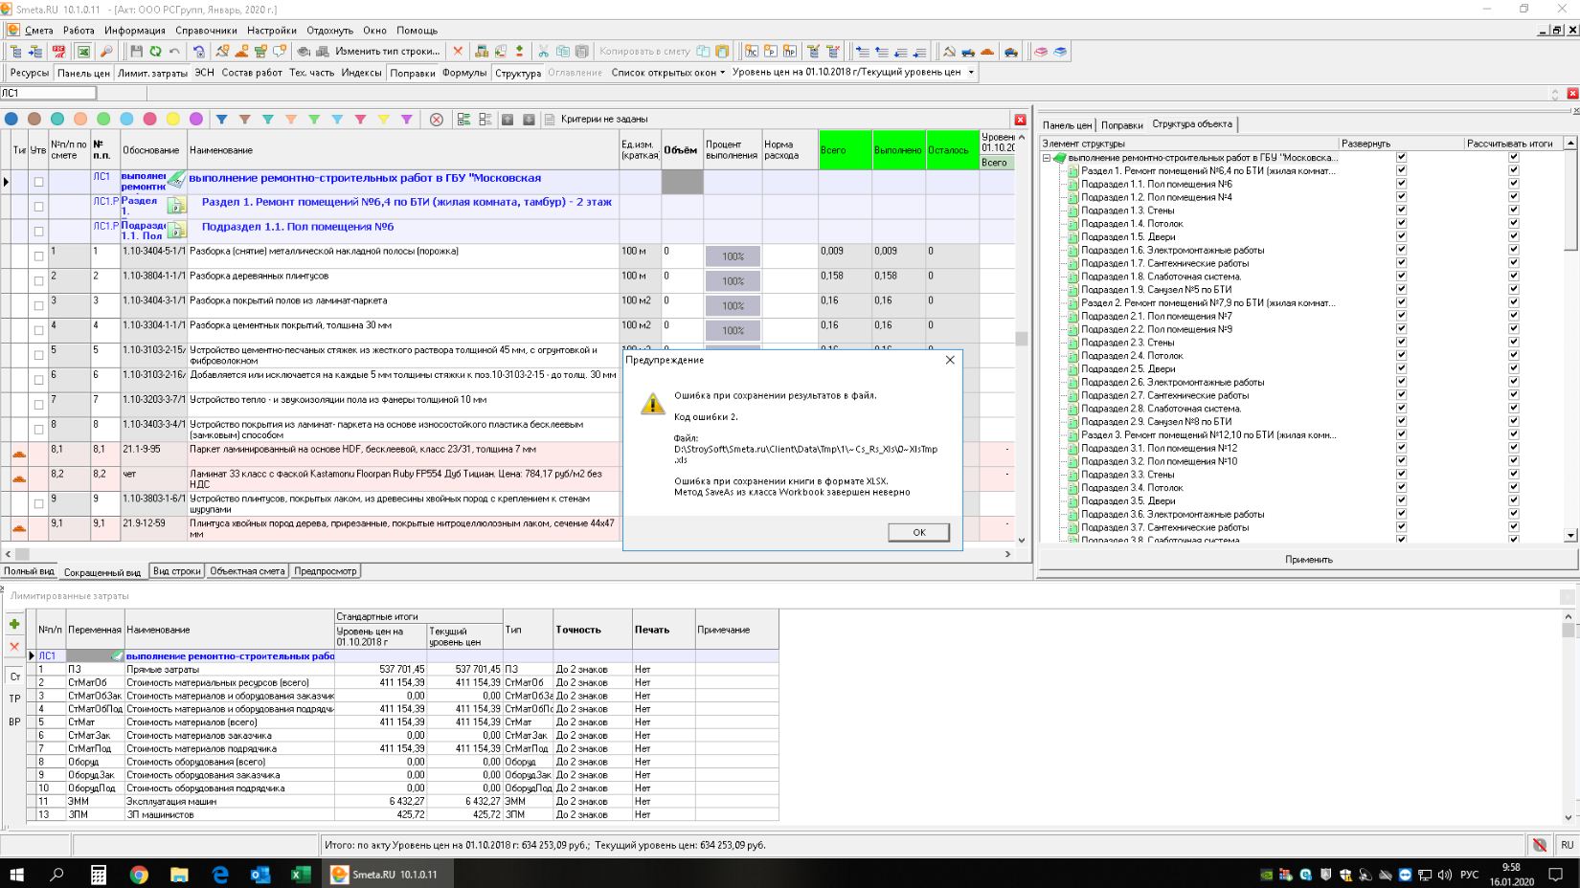Screen dimensions: 1580x888
Task: Click the green up-arrow toolbar icon
Action: tap(519, 51)
